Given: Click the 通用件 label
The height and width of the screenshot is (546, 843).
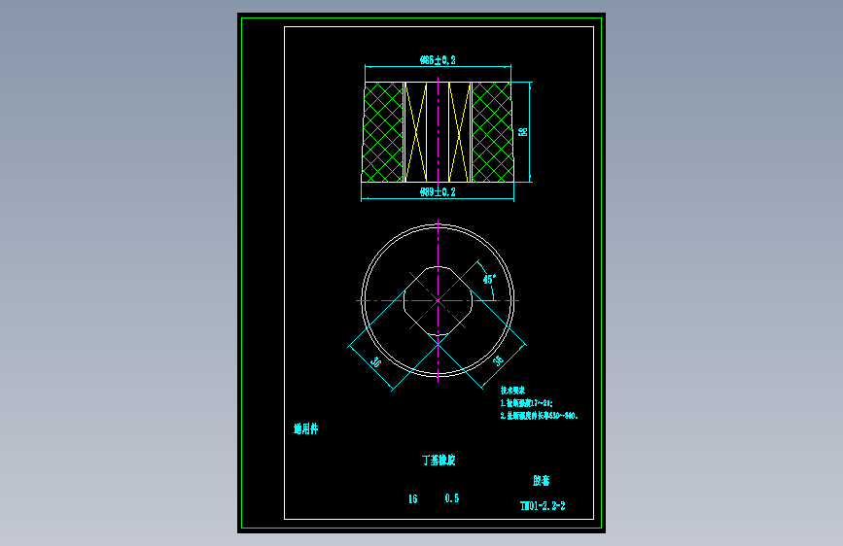Looking at the screenshot, I should tap(306, 428).
